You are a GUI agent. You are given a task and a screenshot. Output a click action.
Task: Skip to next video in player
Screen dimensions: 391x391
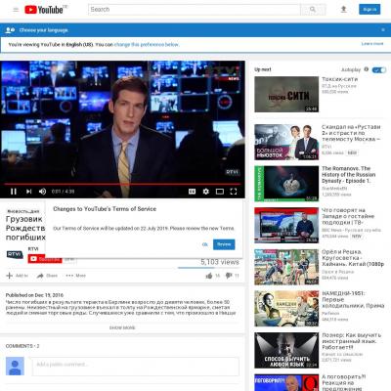coord(28,192)
